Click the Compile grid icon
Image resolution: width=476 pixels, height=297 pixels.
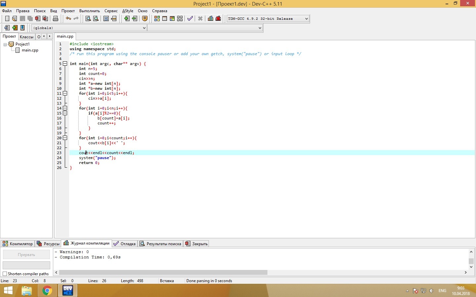point(157,19)
